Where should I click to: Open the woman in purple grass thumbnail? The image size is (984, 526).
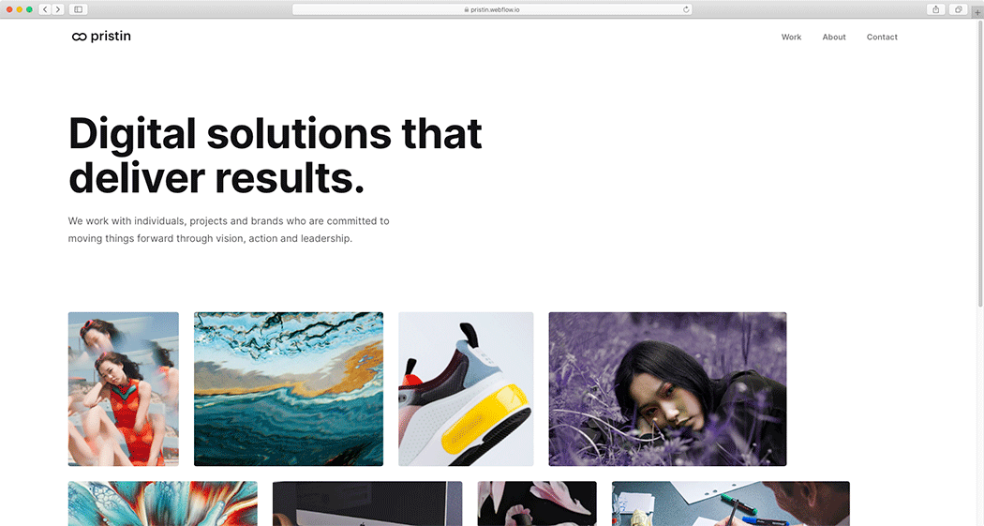coord(667,389)
